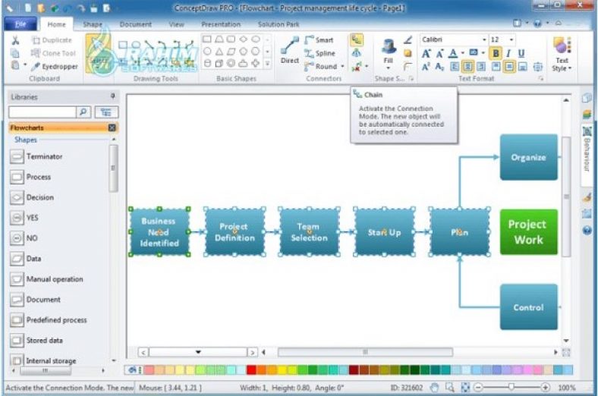Choose the Direct connector tool

[290, 50]
